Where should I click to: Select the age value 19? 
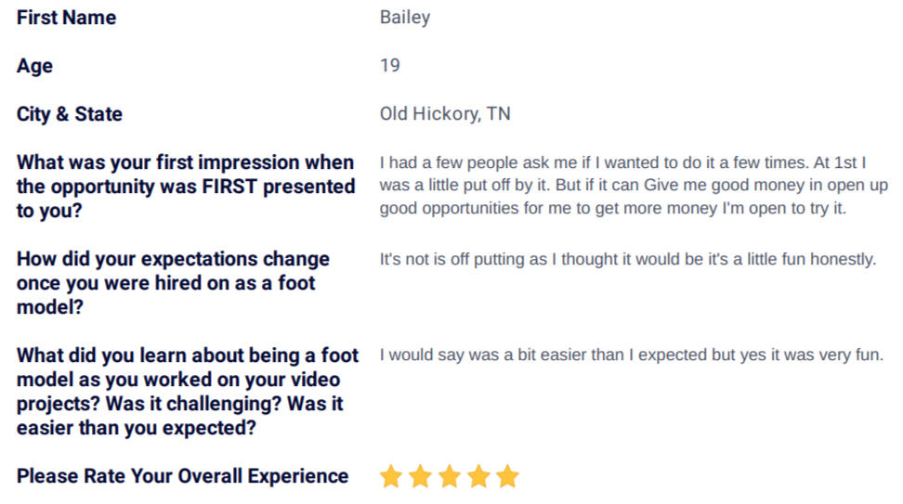(390, 65)
